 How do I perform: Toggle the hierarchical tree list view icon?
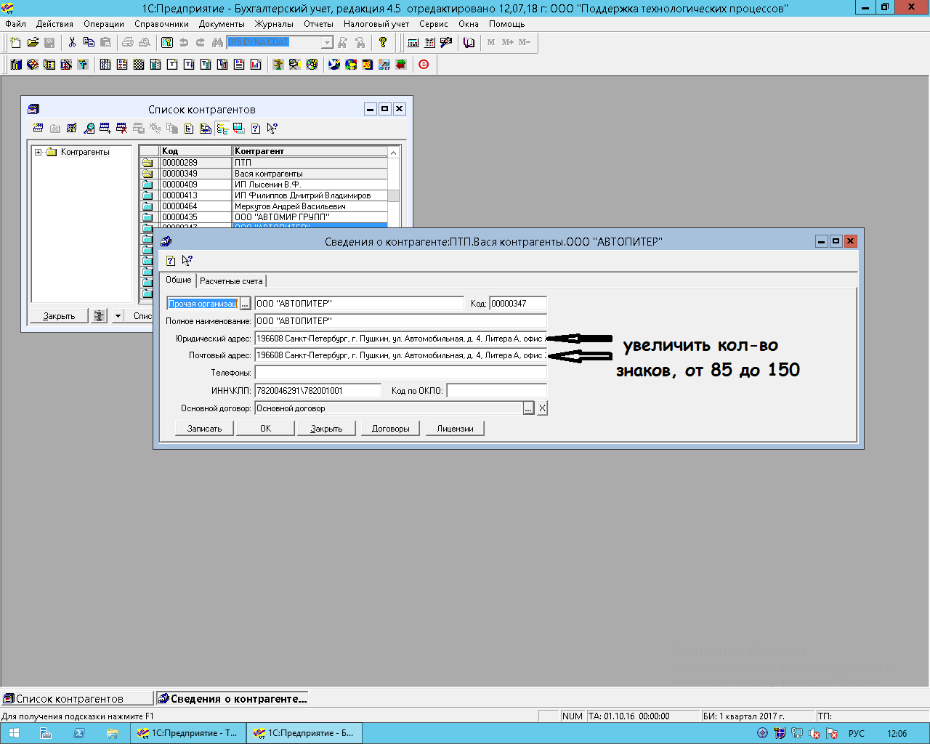(222, 129)
